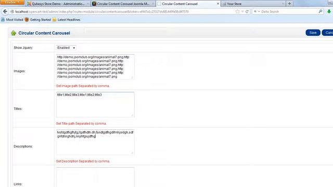Click the 'Links:' label
The image size is (333, 187).
click(x=18, y=184)
